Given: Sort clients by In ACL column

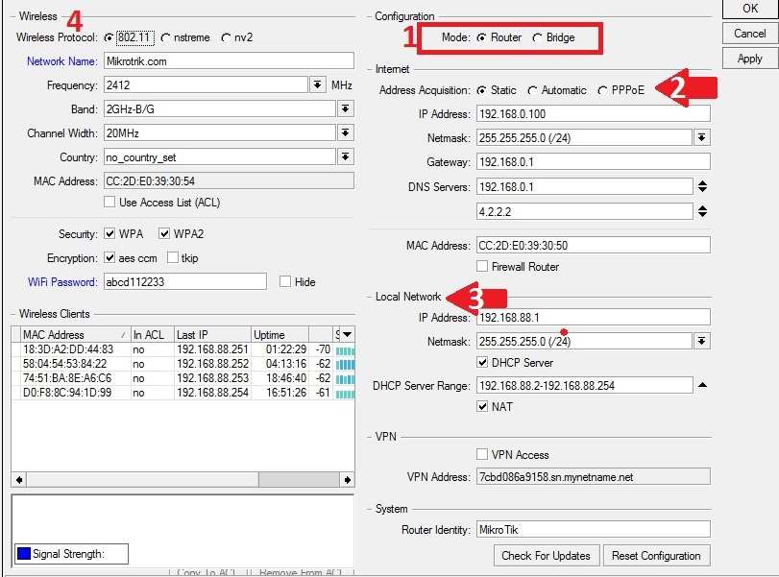Looking at the screenshot, I should point(153,335).
